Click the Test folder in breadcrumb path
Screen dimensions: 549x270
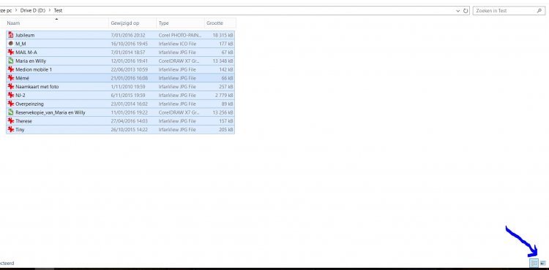(58, 10)
